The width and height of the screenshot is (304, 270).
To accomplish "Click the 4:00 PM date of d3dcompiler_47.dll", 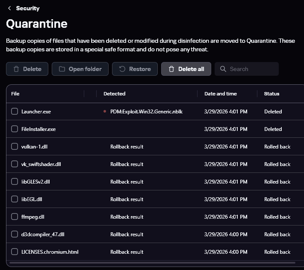I will point(226,234).
